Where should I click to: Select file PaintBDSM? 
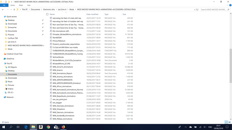pos(57,38)
